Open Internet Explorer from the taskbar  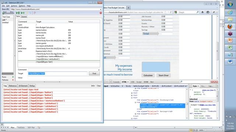click(230, 12)
